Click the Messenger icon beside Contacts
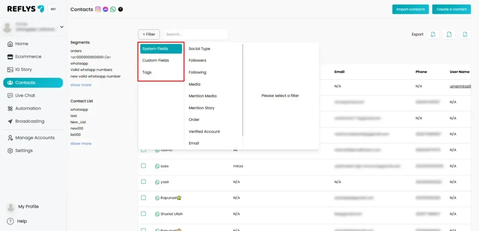The width and height of the screenshot is (479, 231). click(106, 9)
